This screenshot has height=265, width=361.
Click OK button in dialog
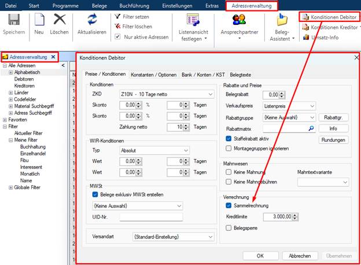coord(260,256)
